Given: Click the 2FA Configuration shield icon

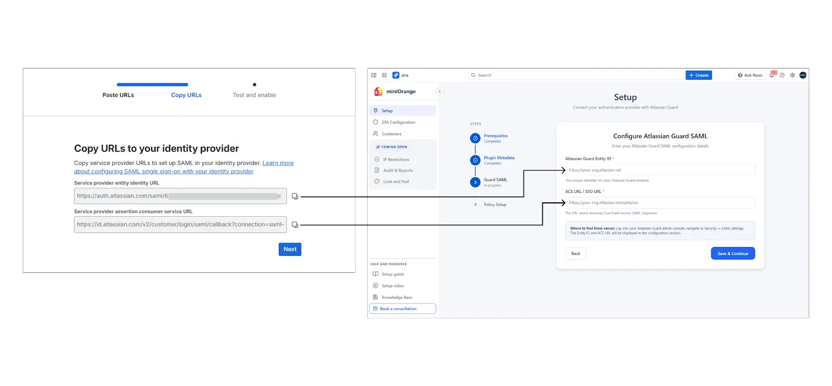Looking at the screenshot, I should (x=375, y=122).
